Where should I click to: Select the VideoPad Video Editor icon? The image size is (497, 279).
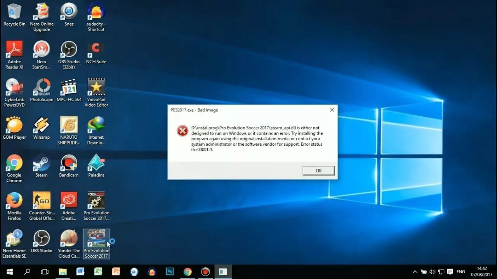(x=96, y=93)
